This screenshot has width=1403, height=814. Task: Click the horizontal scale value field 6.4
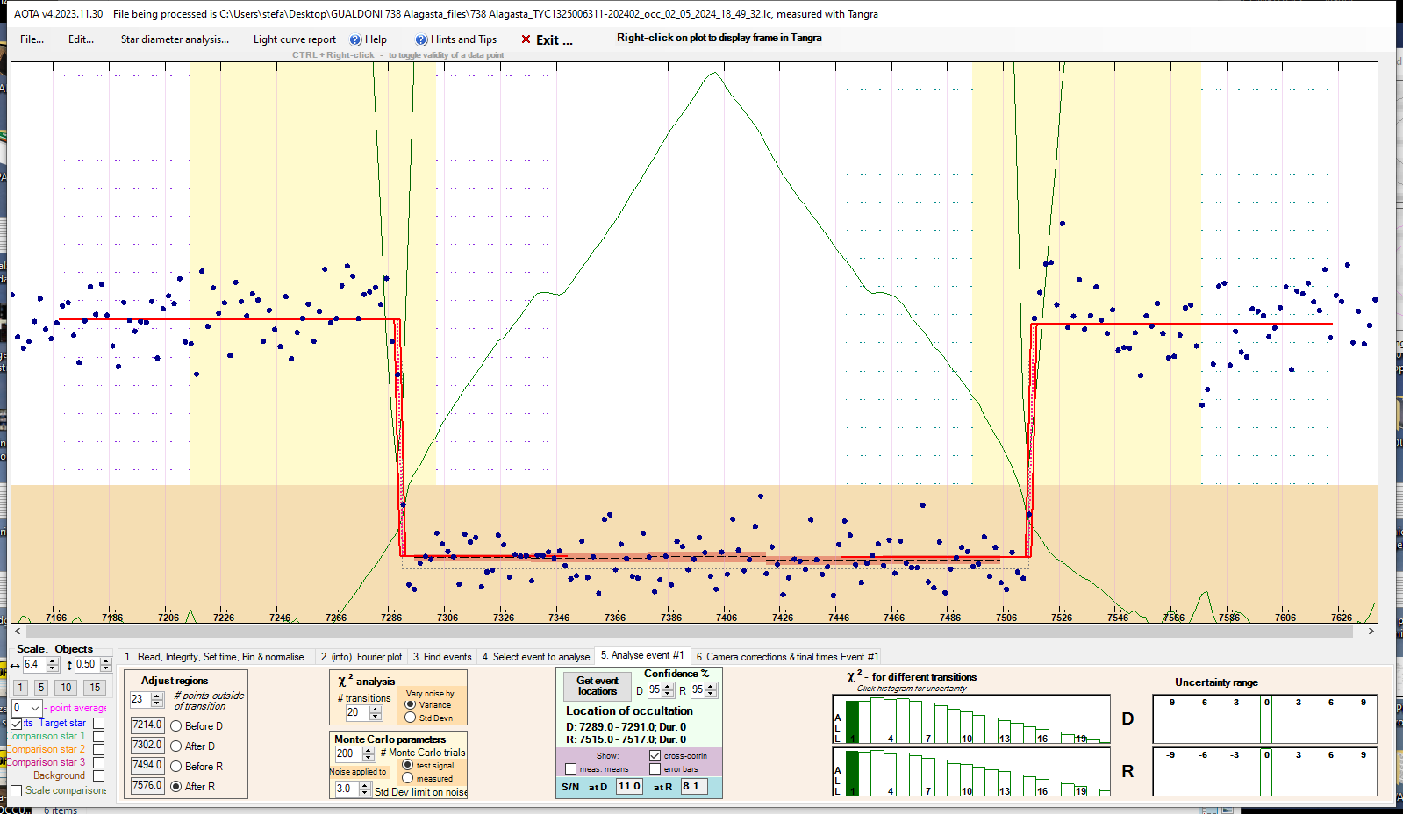34,665
